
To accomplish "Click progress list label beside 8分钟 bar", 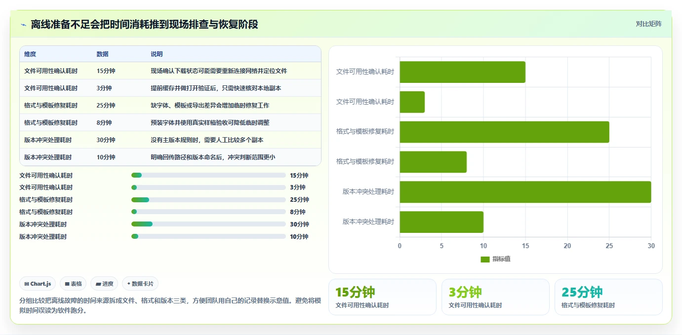I will click(x=46, y=212).
